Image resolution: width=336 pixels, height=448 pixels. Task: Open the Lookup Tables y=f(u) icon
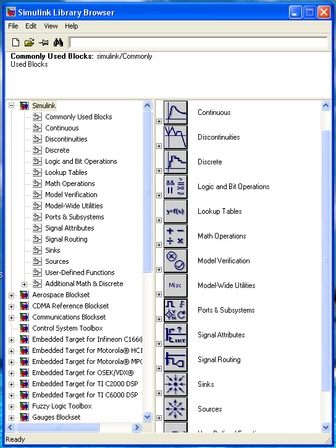[x=175, y=211]
